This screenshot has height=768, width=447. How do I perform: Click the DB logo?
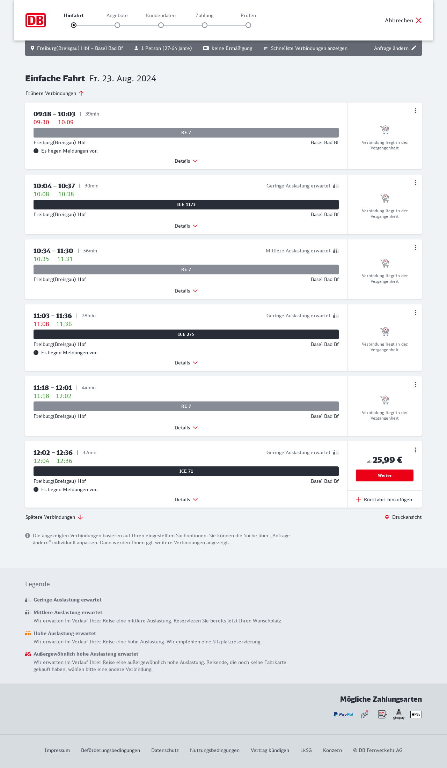(x=36, y=20)
